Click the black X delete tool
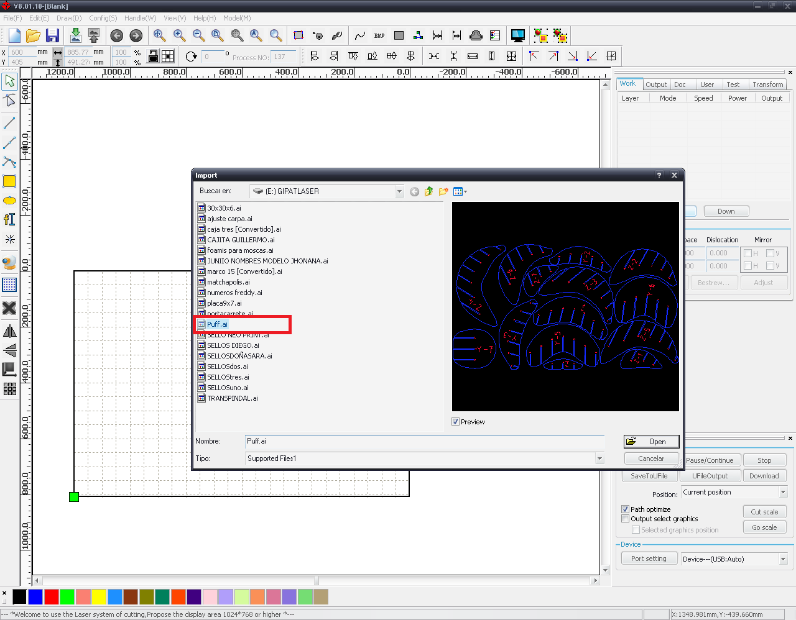Image resolution: width=796 pixels, height=620 pixels. click(x=9, y=308)
